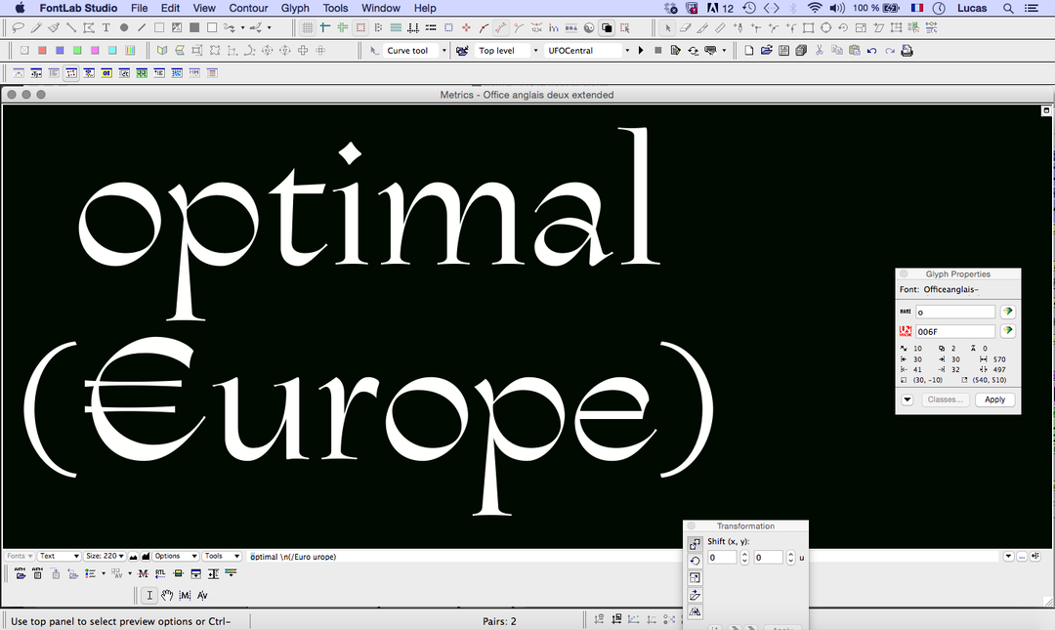Toggle the filled outline preview
This screenshot has width=1055, height=630.
[x=607, y=27]
